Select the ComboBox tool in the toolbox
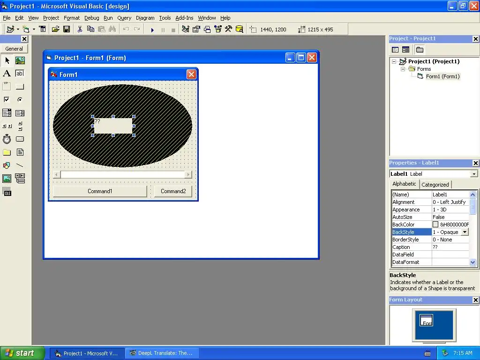This screenshot has height=360, width=480. pos(7,113)
